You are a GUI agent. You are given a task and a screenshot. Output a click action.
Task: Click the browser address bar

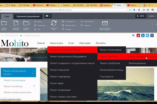(x=65, y=10)
